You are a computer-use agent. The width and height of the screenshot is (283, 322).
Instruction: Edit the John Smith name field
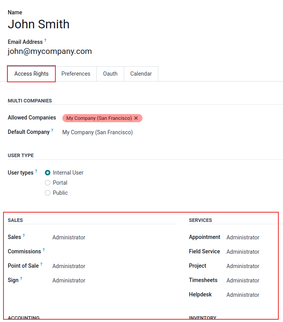click(x=39, y=24)
